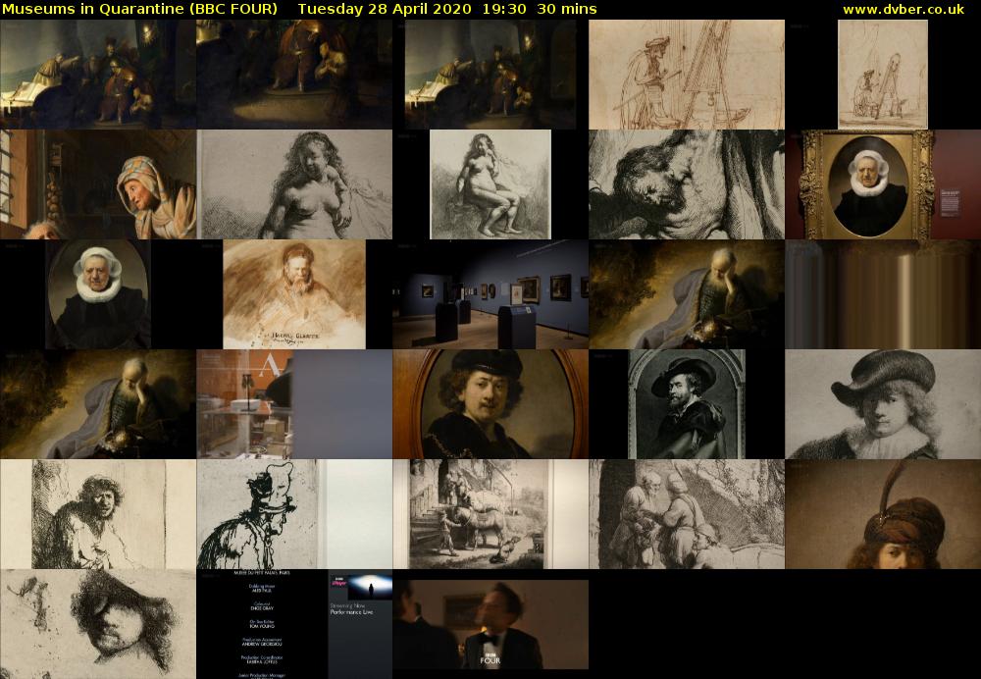The width and height of the screenshot is (981, 679).
Task: Select close-up etching of face with shadowed eyes
Action: pyautogui.click(x=98, y=624)
